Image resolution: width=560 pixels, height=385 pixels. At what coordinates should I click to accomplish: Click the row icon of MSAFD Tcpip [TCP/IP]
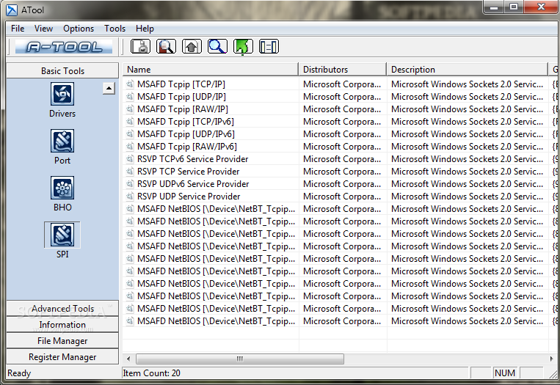[130, 84]
